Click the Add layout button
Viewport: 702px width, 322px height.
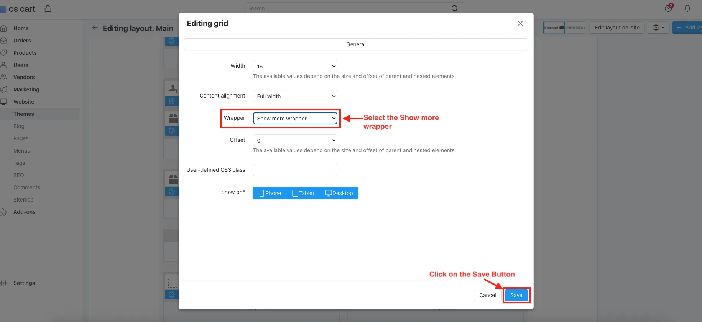(x=688, y=28)
